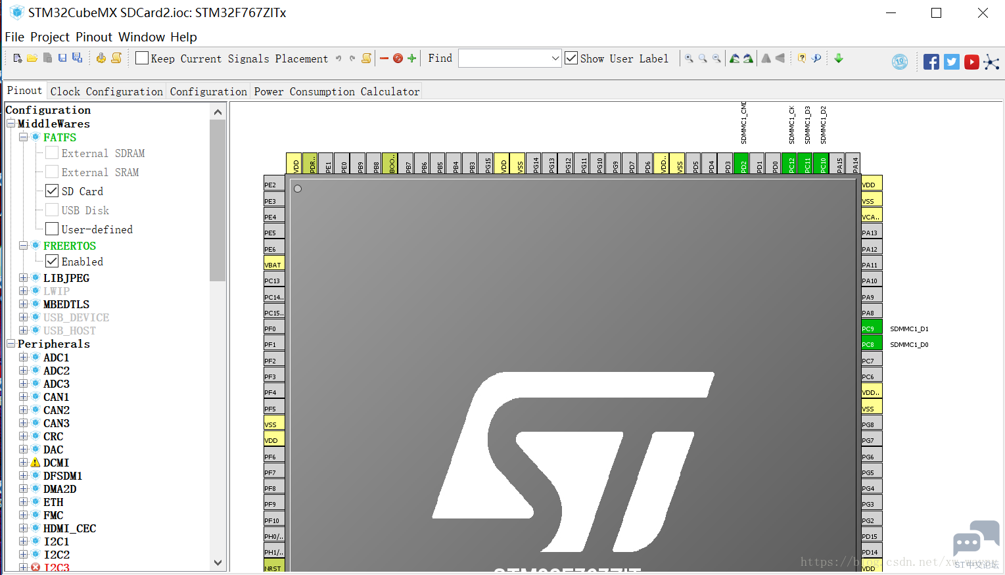
Task: Check the User-defined FATFS option
Action: 52,229
